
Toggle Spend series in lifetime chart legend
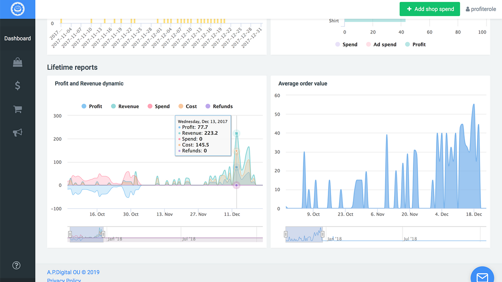[x=158, y=106]
